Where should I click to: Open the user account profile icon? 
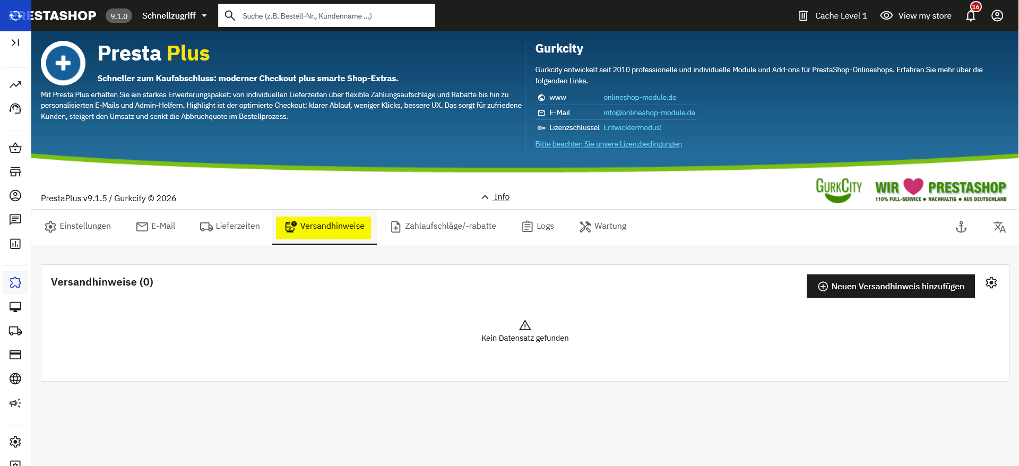(x=997, y=16)
